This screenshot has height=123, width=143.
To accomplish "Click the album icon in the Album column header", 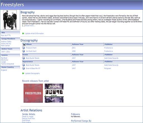I will [x=24, y=44].
